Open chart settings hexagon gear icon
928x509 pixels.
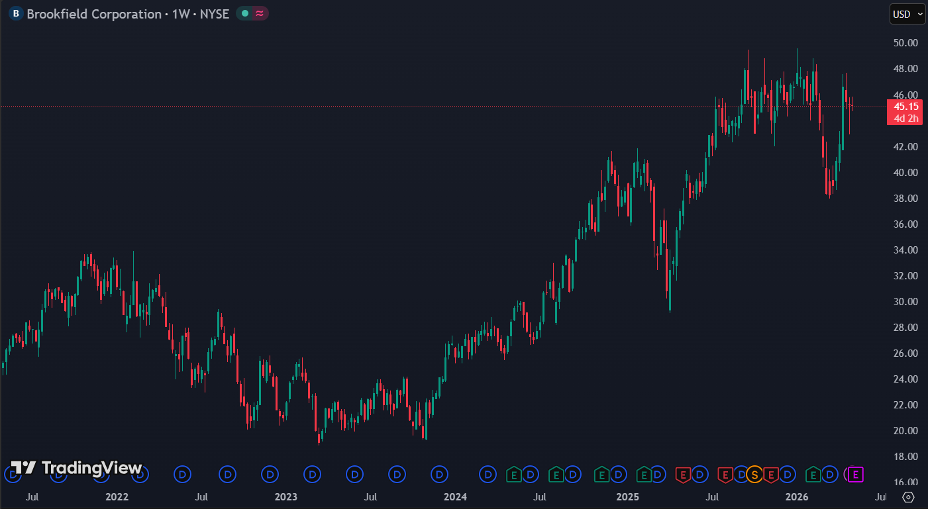click(909, 497)
